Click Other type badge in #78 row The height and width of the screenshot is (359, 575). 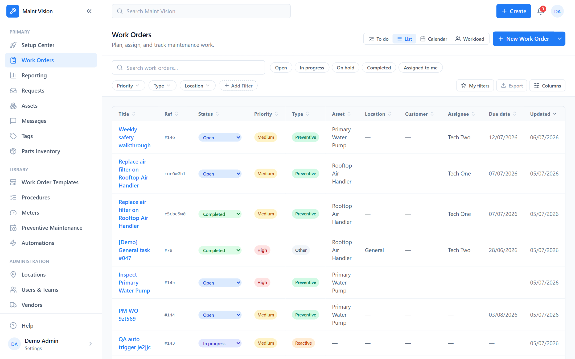301,250
